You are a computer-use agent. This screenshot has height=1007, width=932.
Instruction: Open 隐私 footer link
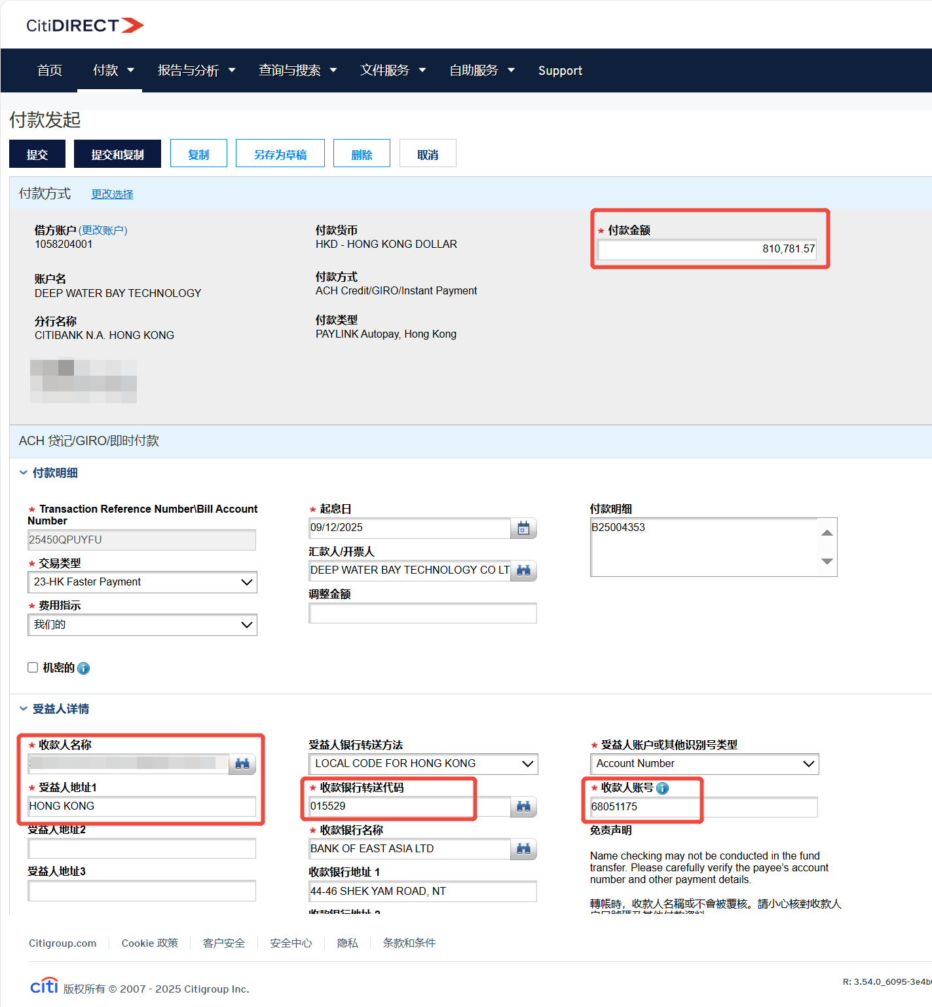pos(348,943)
